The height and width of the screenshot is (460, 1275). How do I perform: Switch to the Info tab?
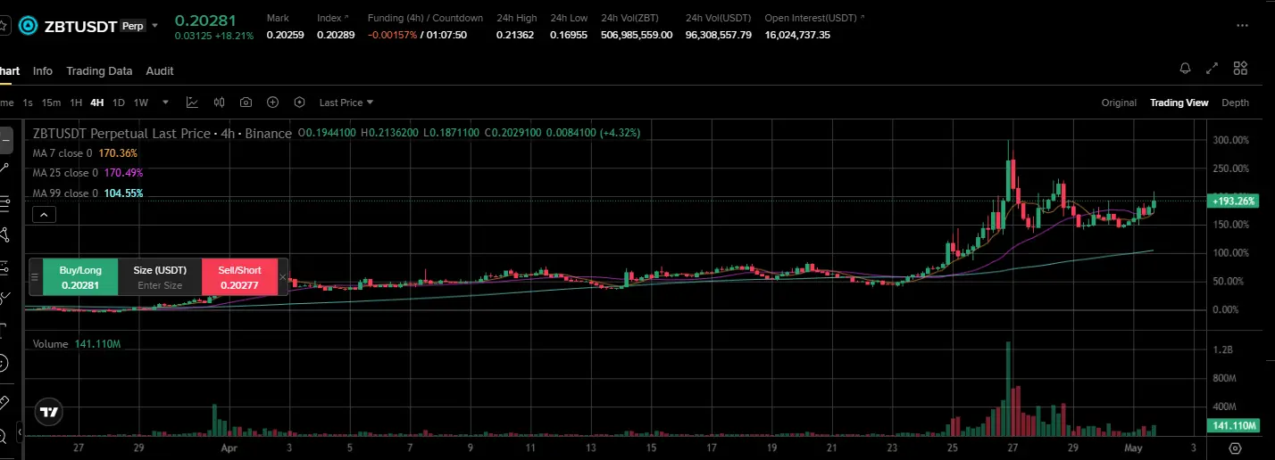point(43,70)
